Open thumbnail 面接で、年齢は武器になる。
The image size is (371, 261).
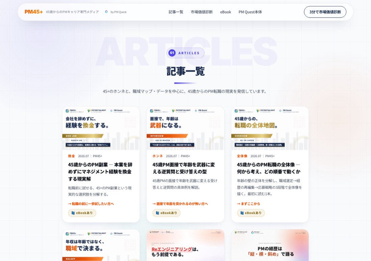[x=185, y=128]
